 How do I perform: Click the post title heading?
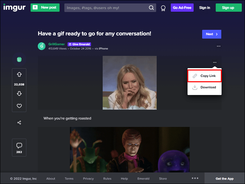click(x=94, y=34)
